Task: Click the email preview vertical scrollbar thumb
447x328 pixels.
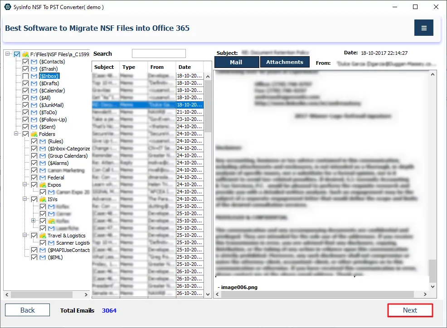Action: (x=432, y=270)
